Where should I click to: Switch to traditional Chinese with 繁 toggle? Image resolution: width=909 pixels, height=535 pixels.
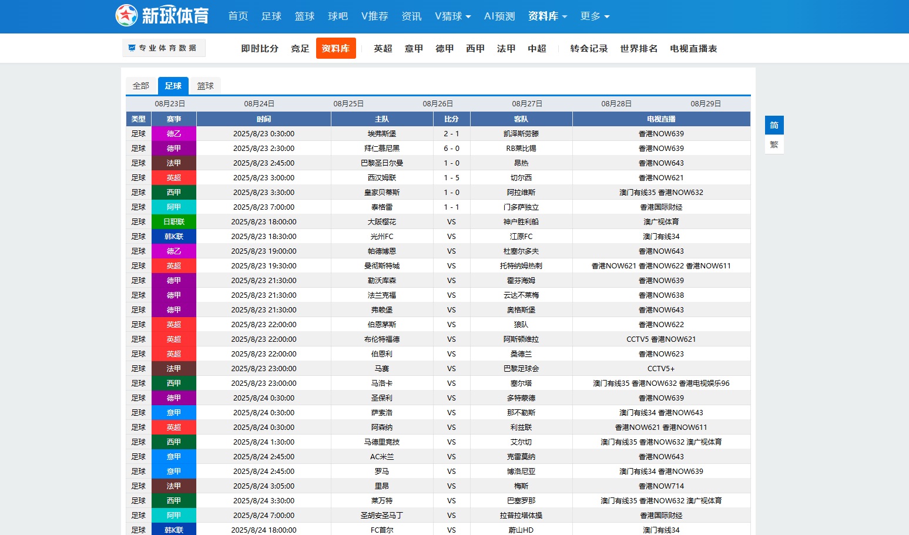click(774, 144)
